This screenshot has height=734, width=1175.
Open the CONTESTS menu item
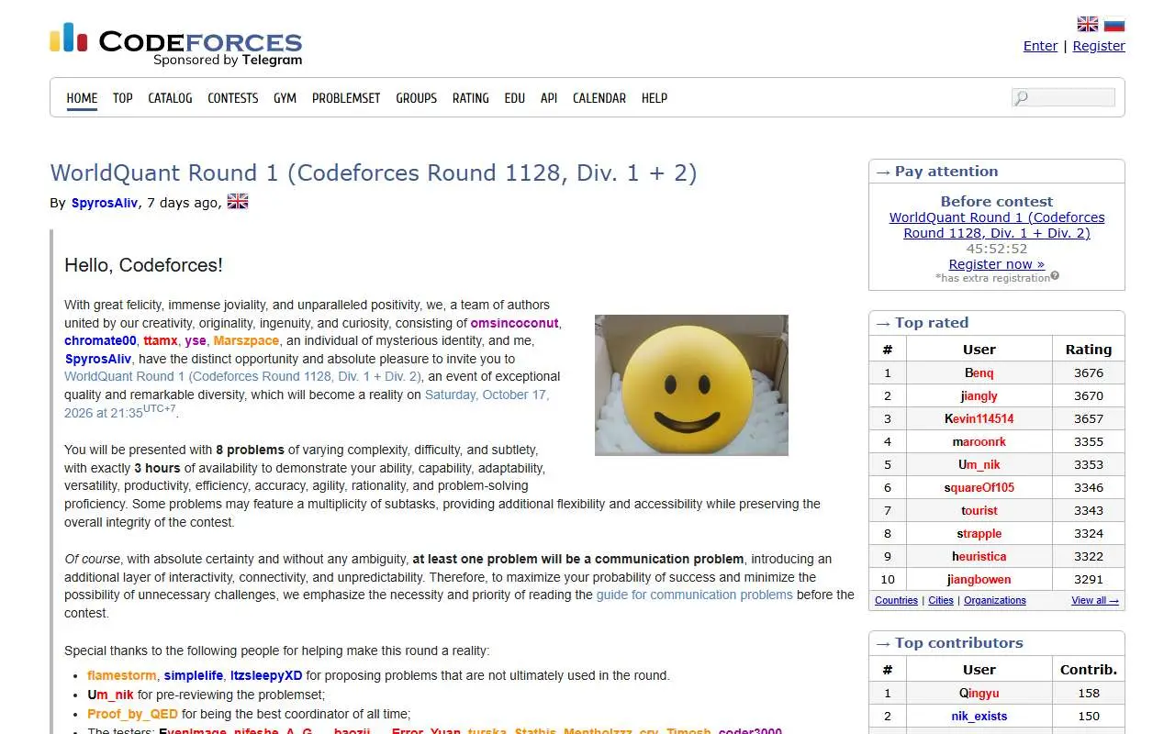click(x=233, y=98)
